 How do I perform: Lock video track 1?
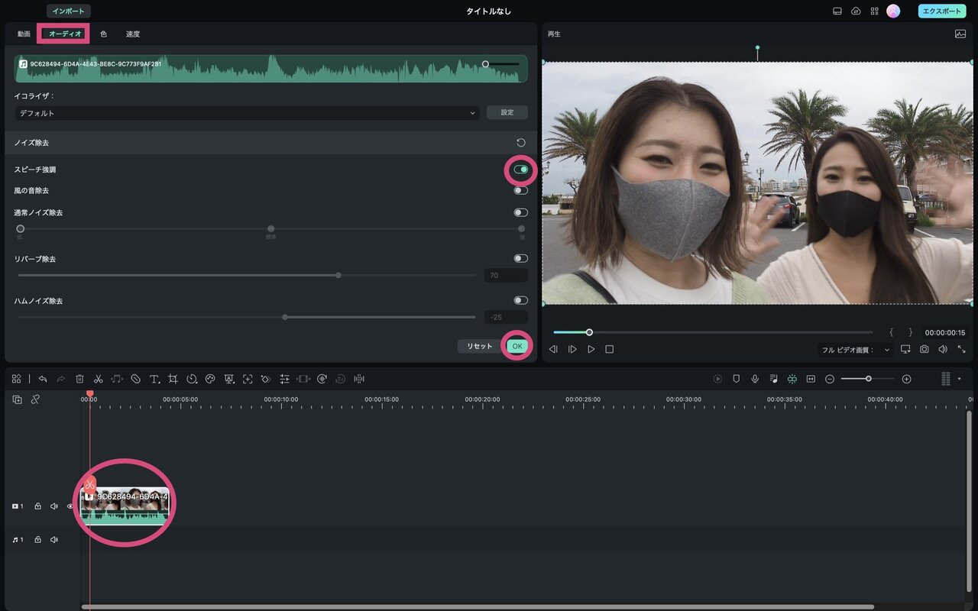coord(37,506)
